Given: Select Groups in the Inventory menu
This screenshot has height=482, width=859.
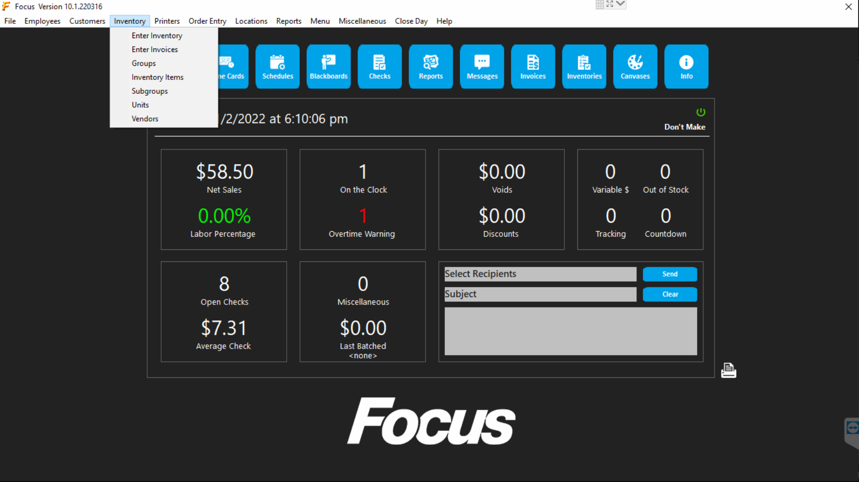Looking at the screenshot, I should 164,63.
